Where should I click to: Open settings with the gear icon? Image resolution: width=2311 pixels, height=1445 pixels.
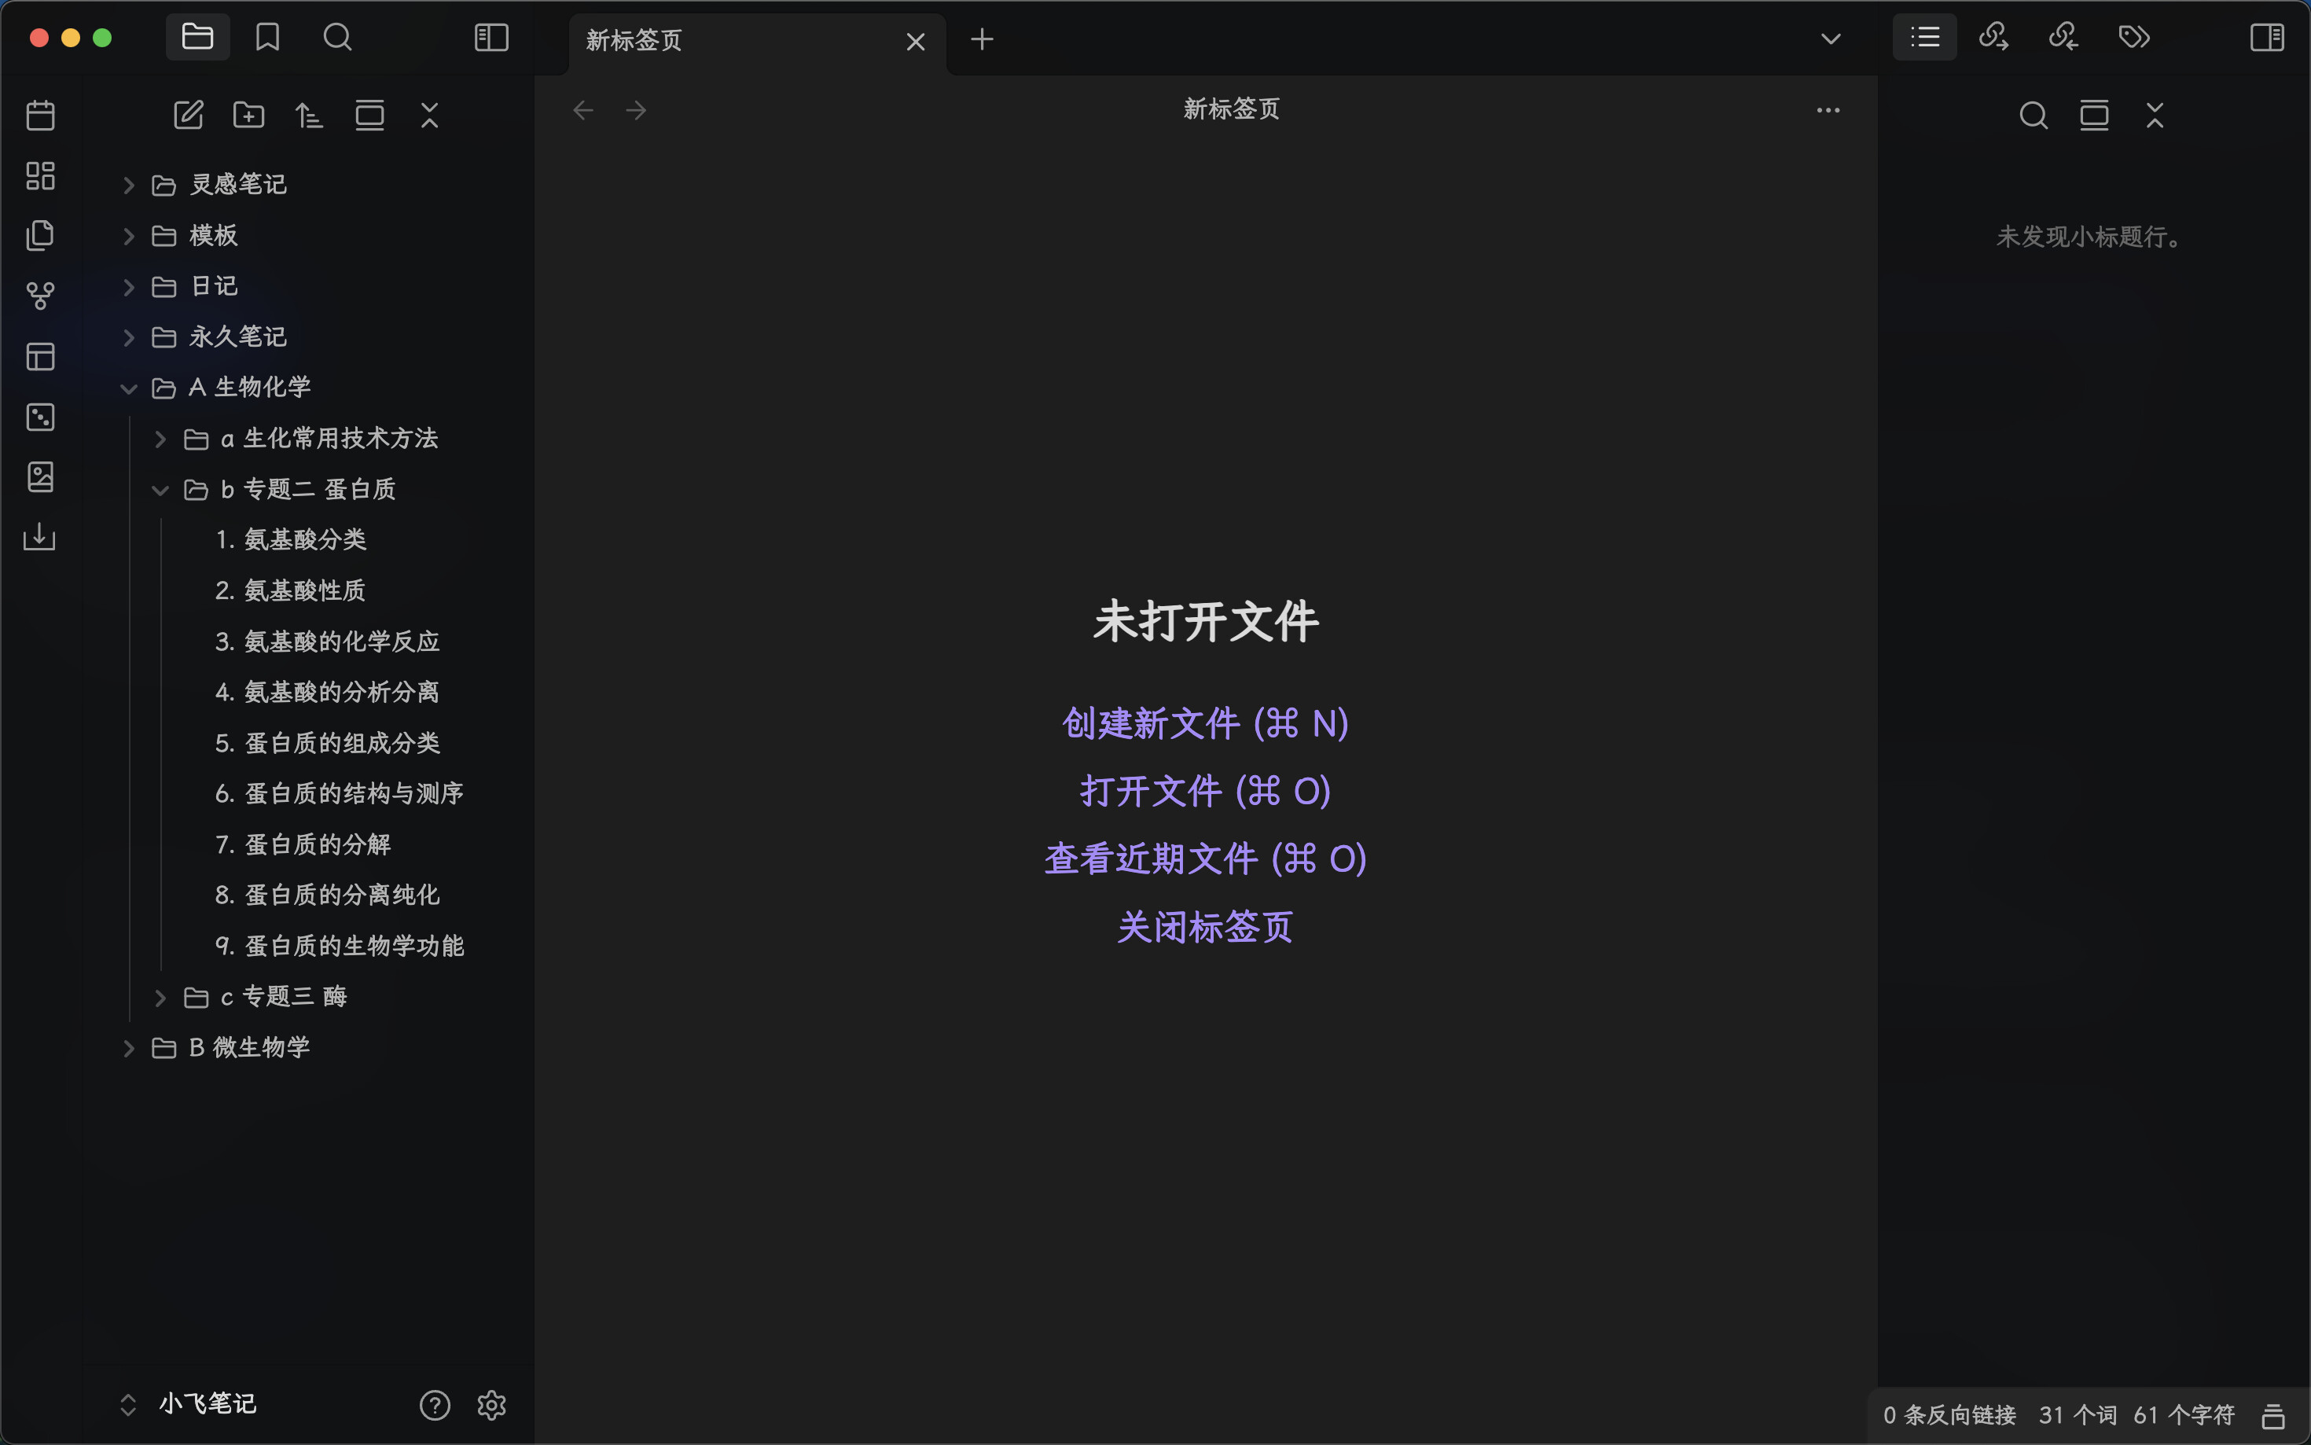coord(492,1405)
